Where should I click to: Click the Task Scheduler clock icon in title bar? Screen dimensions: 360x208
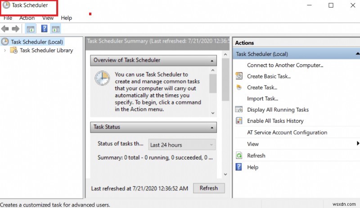pyautogui.click(x=6, y=5)
